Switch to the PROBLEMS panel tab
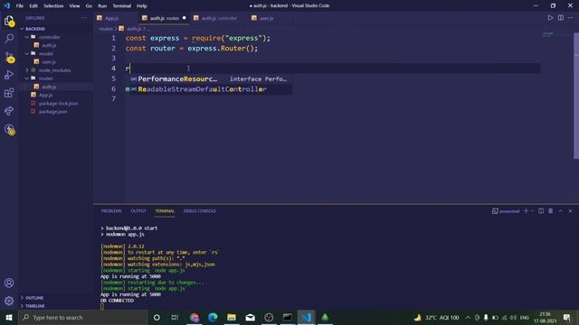This screenshot has width=579, height=325. tap(111, 210)
